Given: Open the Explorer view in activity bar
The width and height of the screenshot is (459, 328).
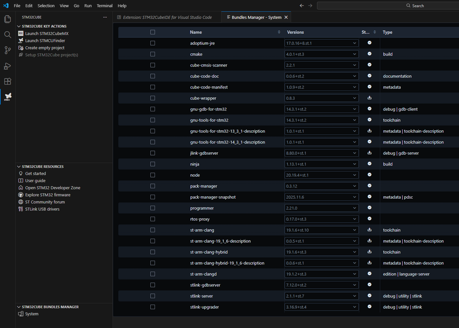Looking at the screenshot, I should point(8,19).
